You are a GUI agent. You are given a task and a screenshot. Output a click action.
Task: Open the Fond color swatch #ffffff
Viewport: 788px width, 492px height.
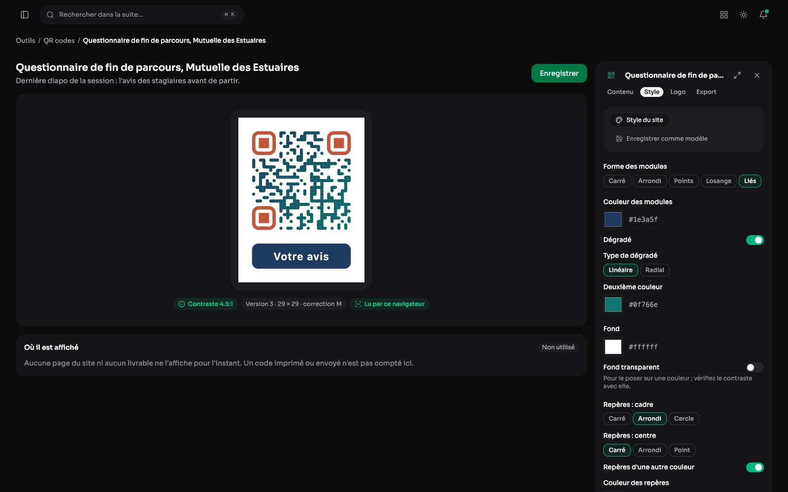tap(613, 347)
